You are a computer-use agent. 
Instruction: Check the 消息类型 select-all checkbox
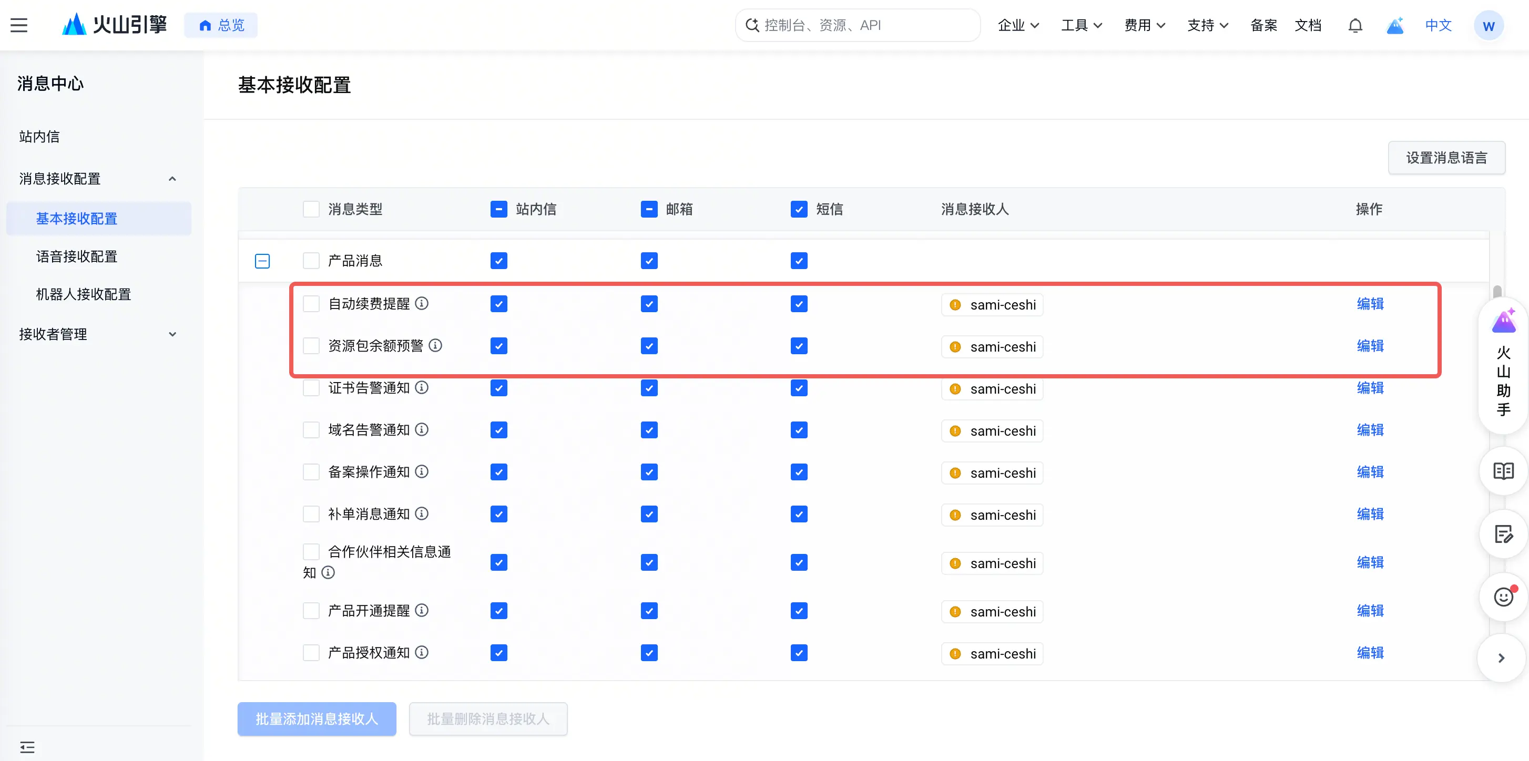[311, 209]
